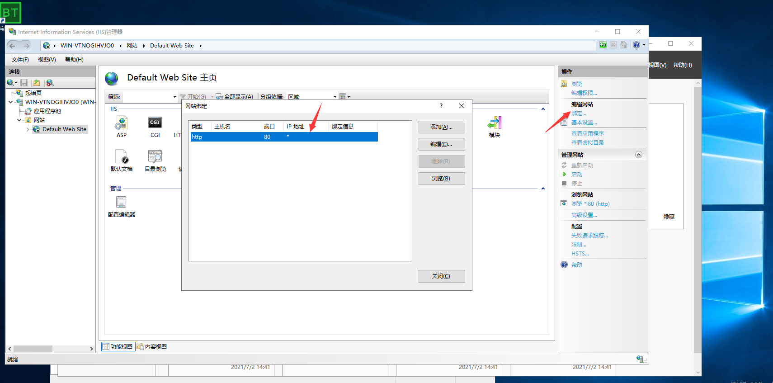773x383 pixels.
Task: Collapse the 网站 sites tree node
Action: (19, 120)
